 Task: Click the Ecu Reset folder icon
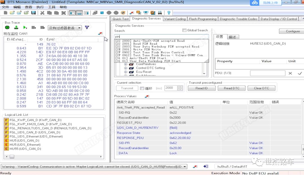tap(131, 72)
